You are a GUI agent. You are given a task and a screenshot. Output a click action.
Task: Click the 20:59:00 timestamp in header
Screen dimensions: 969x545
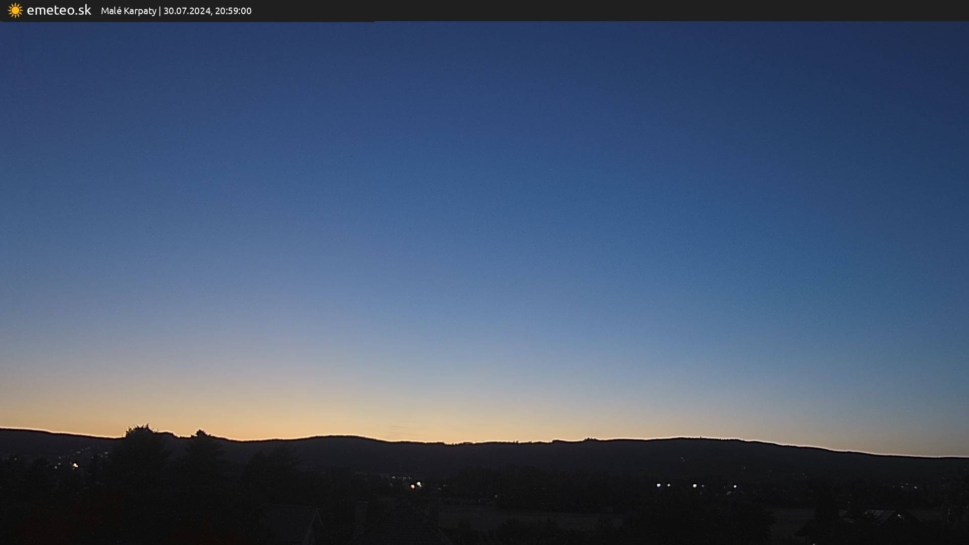[233, 11]
